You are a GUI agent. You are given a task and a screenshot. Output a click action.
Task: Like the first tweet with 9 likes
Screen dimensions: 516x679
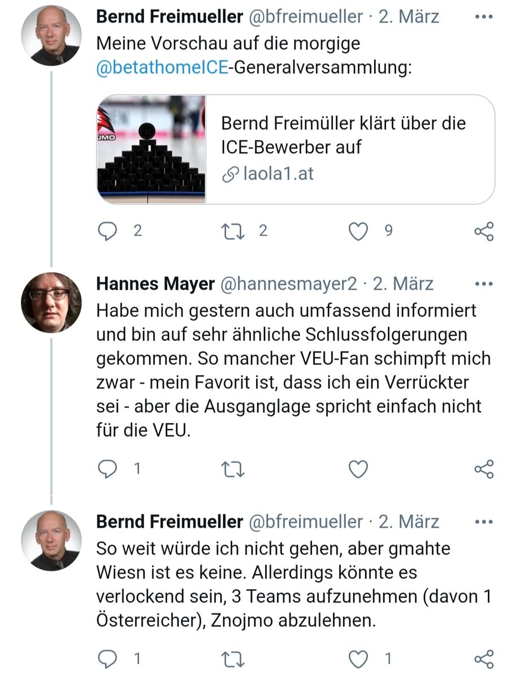tap(358, 231)
